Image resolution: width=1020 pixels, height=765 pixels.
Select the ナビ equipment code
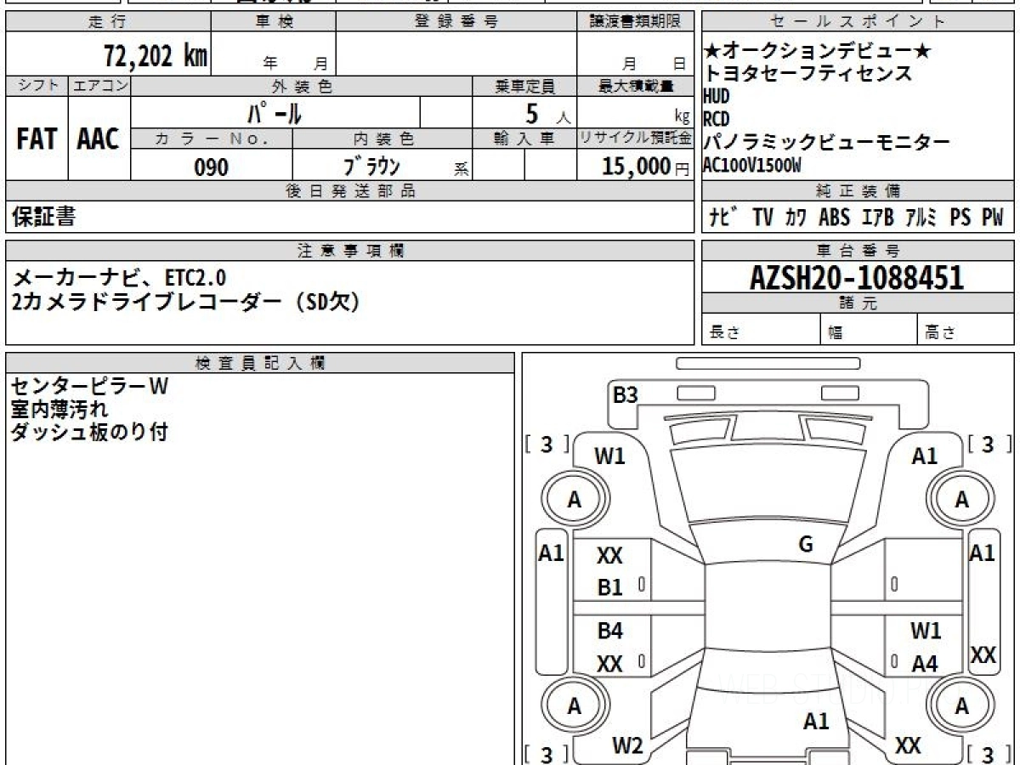coord(724,218)
